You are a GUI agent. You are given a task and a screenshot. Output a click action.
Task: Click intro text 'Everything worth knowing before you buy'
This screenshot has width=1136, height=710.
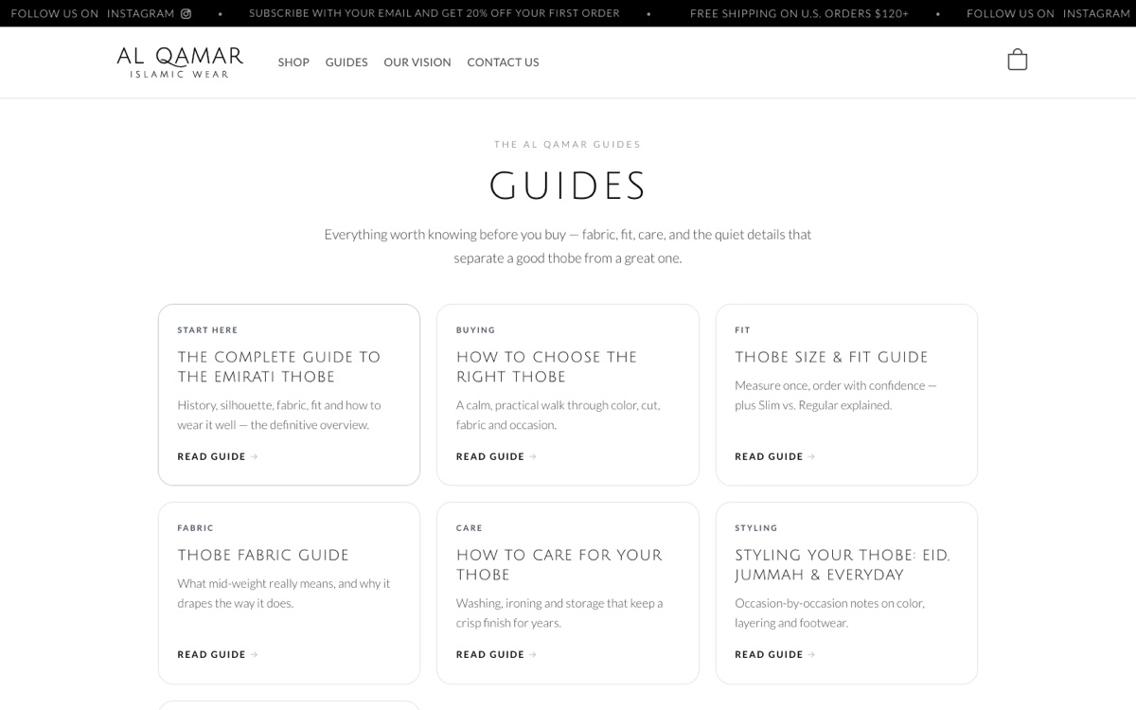568,246
